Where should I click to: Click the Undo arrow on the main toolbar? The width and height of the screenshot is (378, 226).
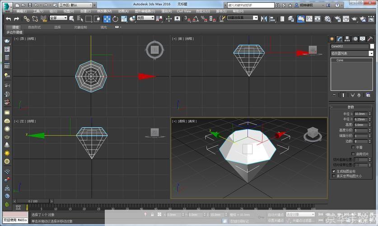tap(8, 19)
